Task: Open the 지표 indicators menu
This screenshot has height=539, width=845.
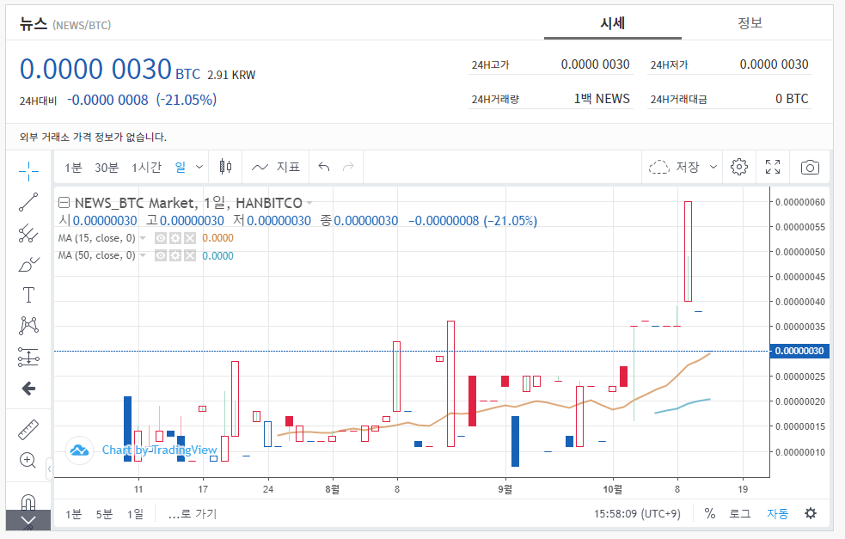Action: coord(275,167)
